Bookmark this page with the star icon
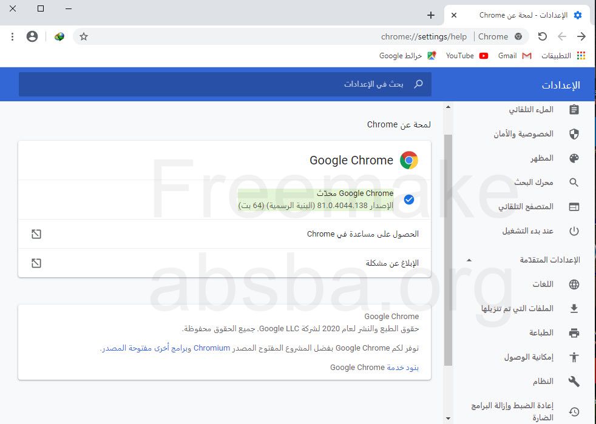 [x=84, y=36]
